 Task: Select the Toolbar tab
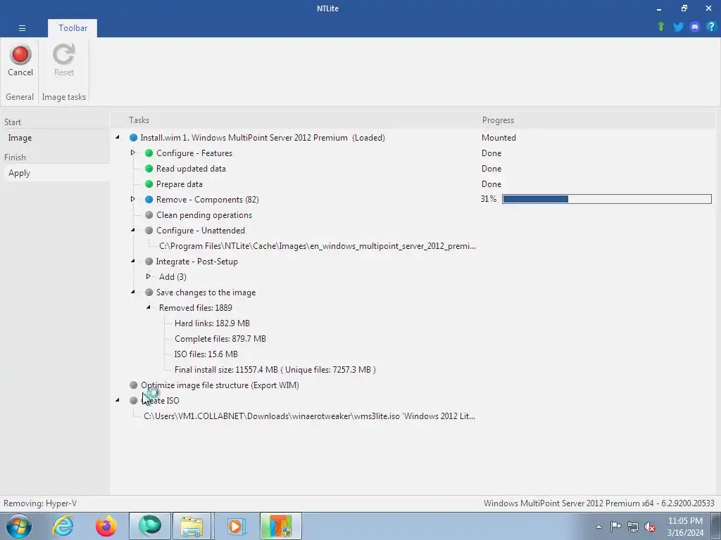tap(73, 28)
